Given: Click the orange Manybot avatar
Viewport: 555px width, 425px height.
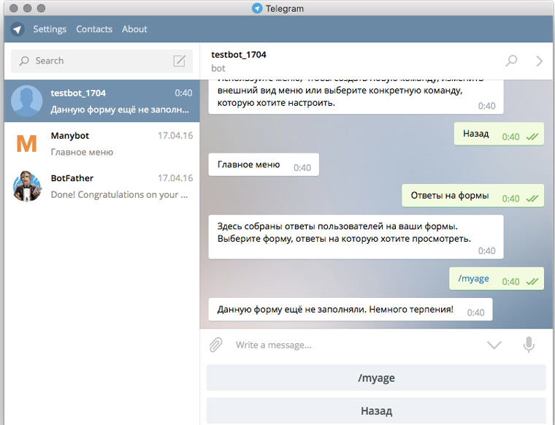Looking at the screenshot, I should pyautogui.click(x=27, y=143).
